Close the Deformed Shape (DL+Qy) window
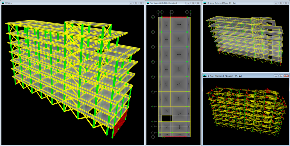The height and width of the screenshot is (146, 290). coord(286,3)
